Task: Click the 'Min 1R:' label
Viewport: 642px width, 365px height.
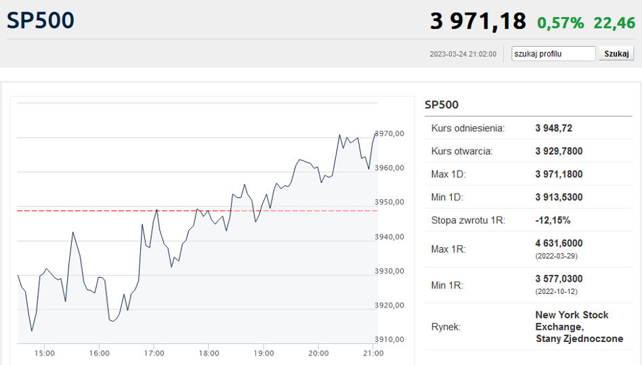Action: (447, 285)
